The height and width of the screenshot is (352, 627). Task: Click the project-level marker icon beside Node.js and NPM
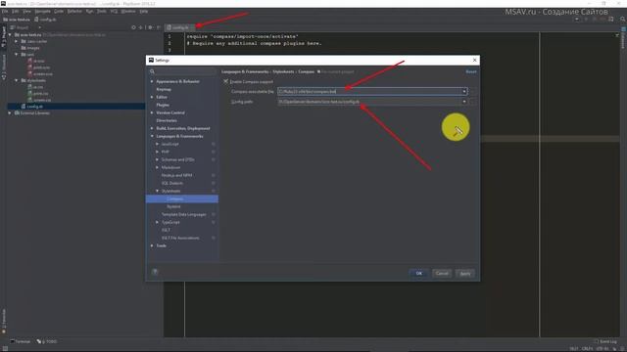coord(214,175)
